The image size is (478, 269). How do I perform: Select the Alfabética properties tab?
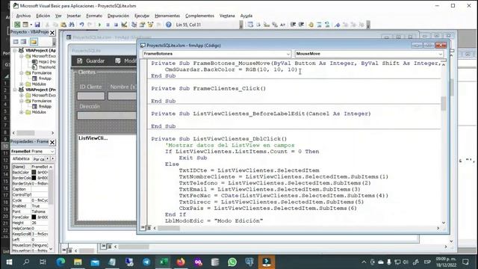(x=21, y=159)
